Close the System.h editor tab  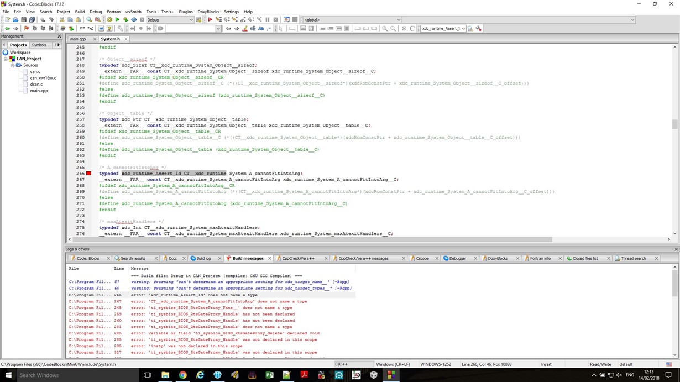(126, 39)
